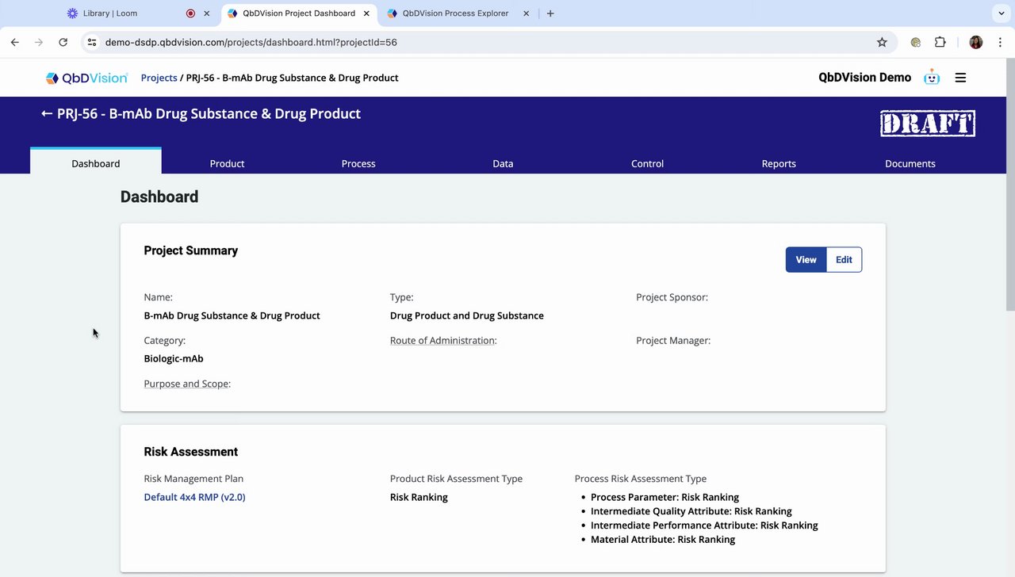Screen dimensions: 1015x577
Task: Switch Project Summary to View mode
Action: [806, 260]
